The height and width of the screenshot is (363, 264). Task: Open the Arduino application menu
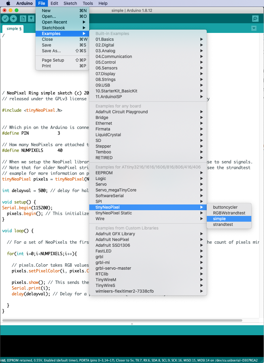pyautogui.click(x=25, y=3)
